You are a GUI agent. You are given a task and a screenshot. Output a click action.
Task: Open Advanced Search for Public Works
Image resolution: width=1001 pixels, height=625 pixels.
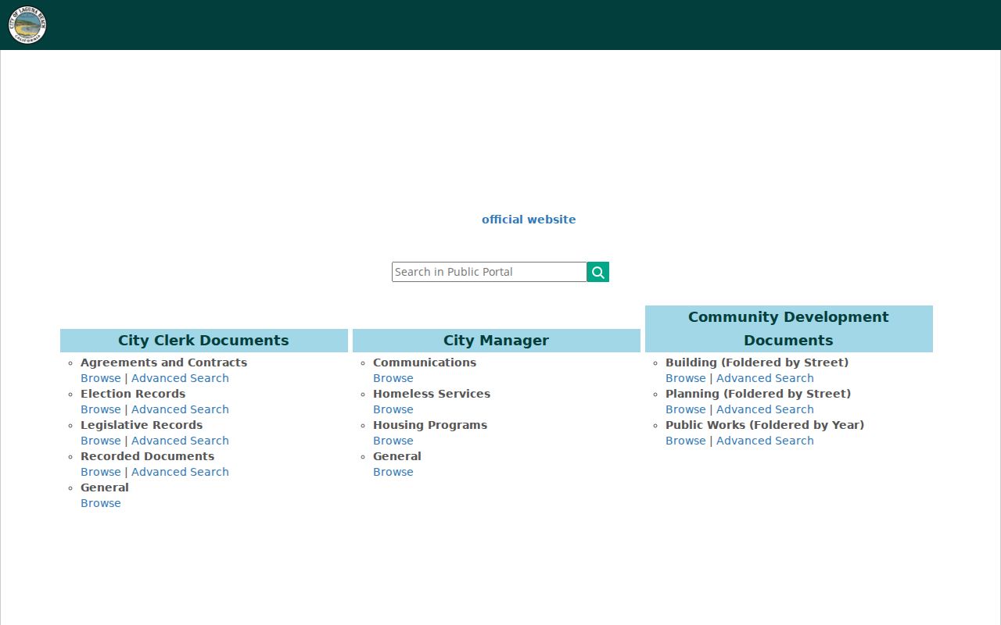pos(765,441)
